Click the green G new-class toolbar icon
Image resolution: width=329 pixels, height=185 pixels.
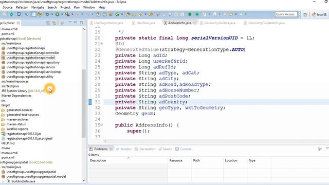117,14
